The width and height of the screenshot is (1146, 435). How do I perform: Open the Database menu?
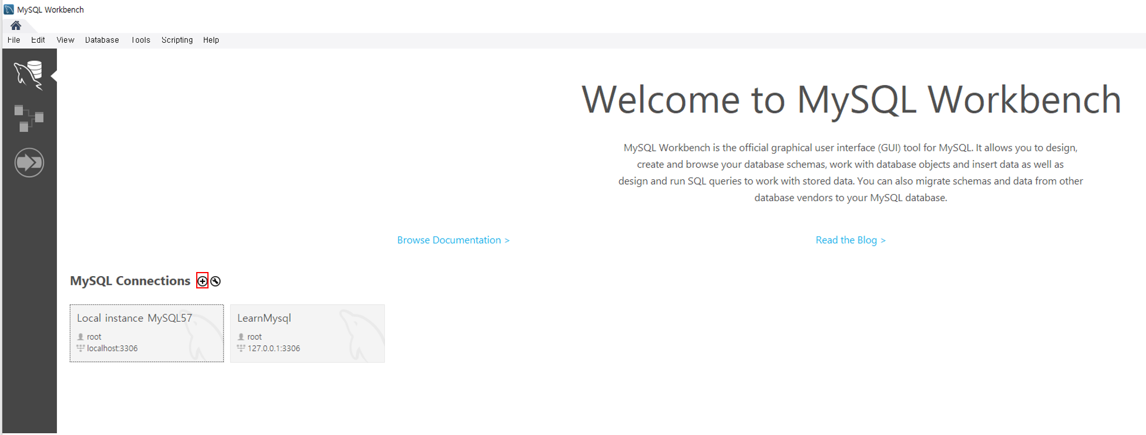pyautogui.click(x=102, y=40)
